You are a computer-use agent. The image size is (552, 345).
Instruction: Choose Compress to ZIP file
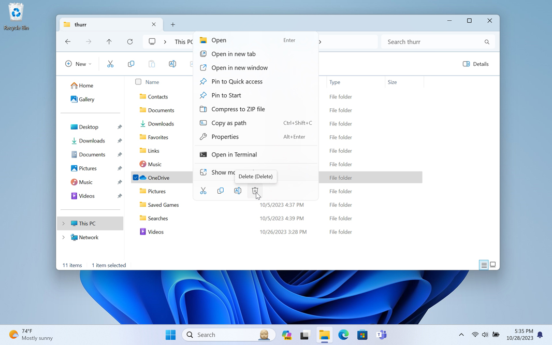[238, 109]
